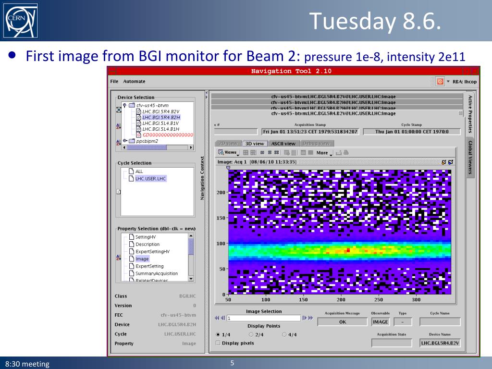Select the 2/4 display points radio

(251, 334)
